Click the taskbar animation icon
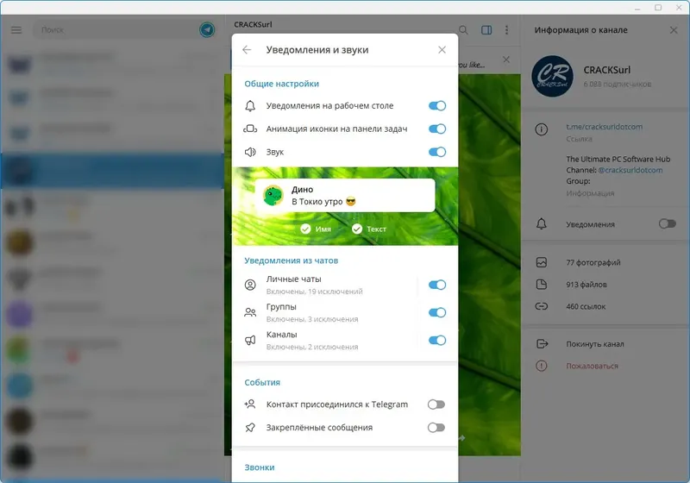 [250, 129]
